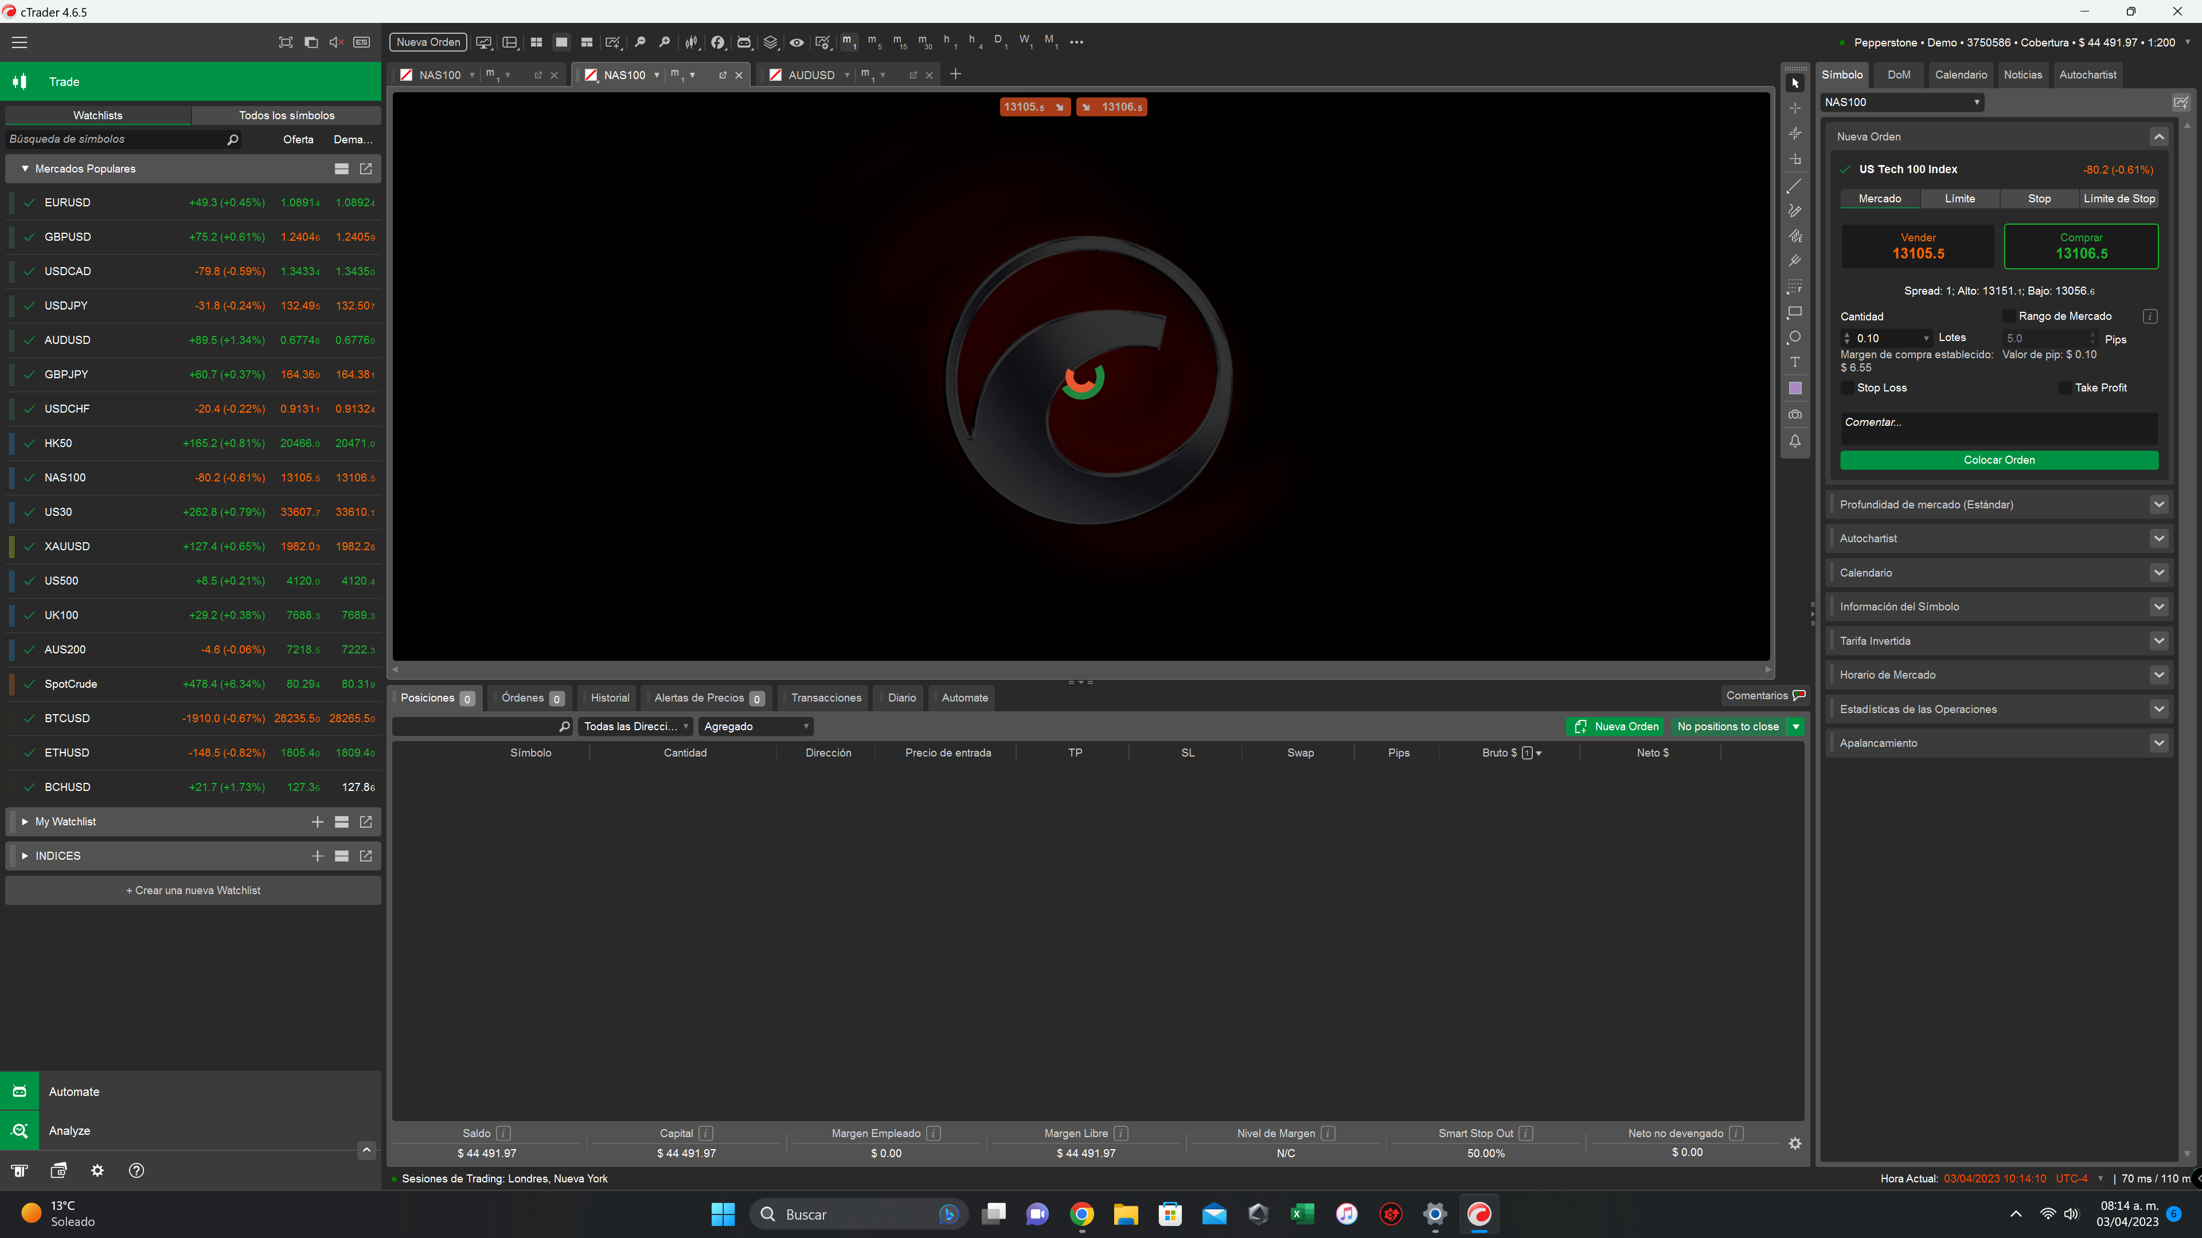Open the Historial tab
The width and height of the screenshot is (2202, 1238).
[610, 698]
